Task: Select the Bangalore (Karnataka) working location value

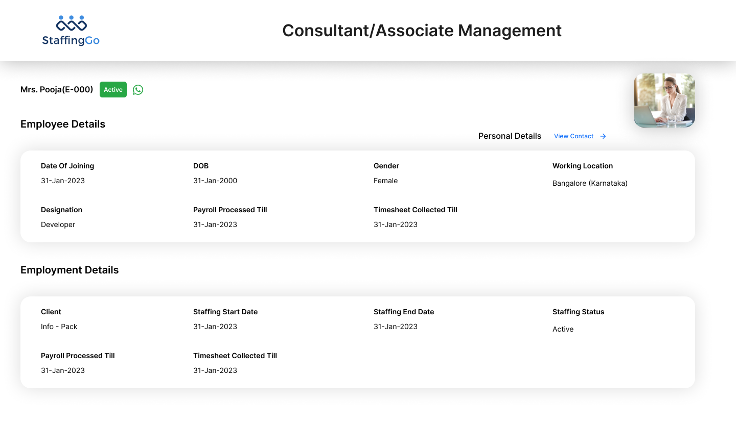Action: (590, 183)
